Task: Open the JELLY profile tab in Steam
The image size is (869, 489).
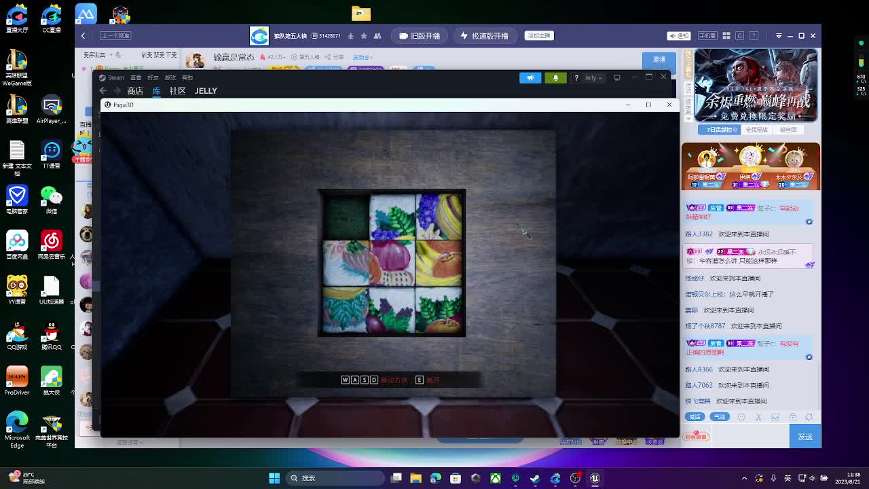Action: pos(206,91)
